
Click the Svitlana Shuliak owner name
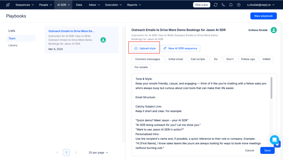tap(258, 30)
